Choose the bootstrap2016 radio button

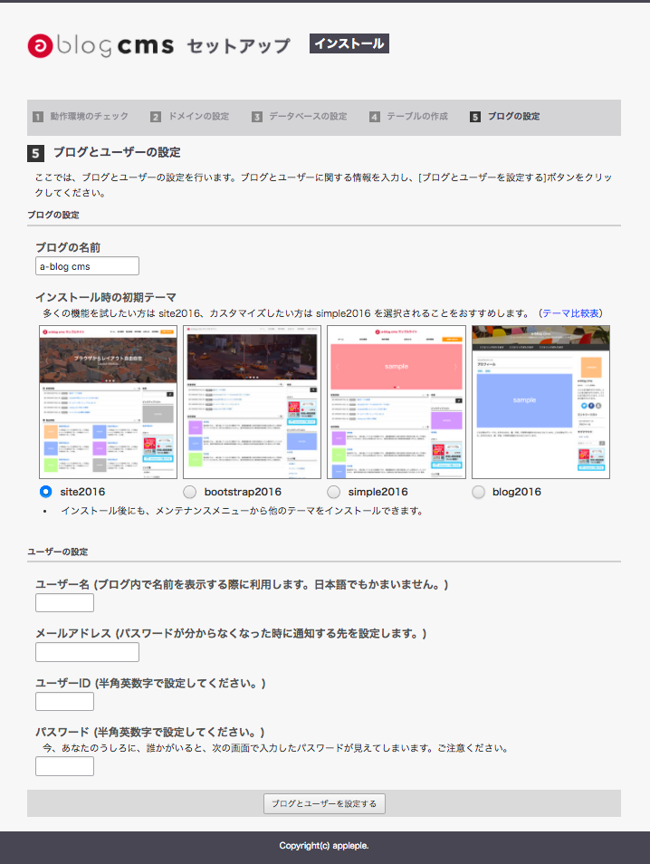pyautogui.click(x=189, y=492)
